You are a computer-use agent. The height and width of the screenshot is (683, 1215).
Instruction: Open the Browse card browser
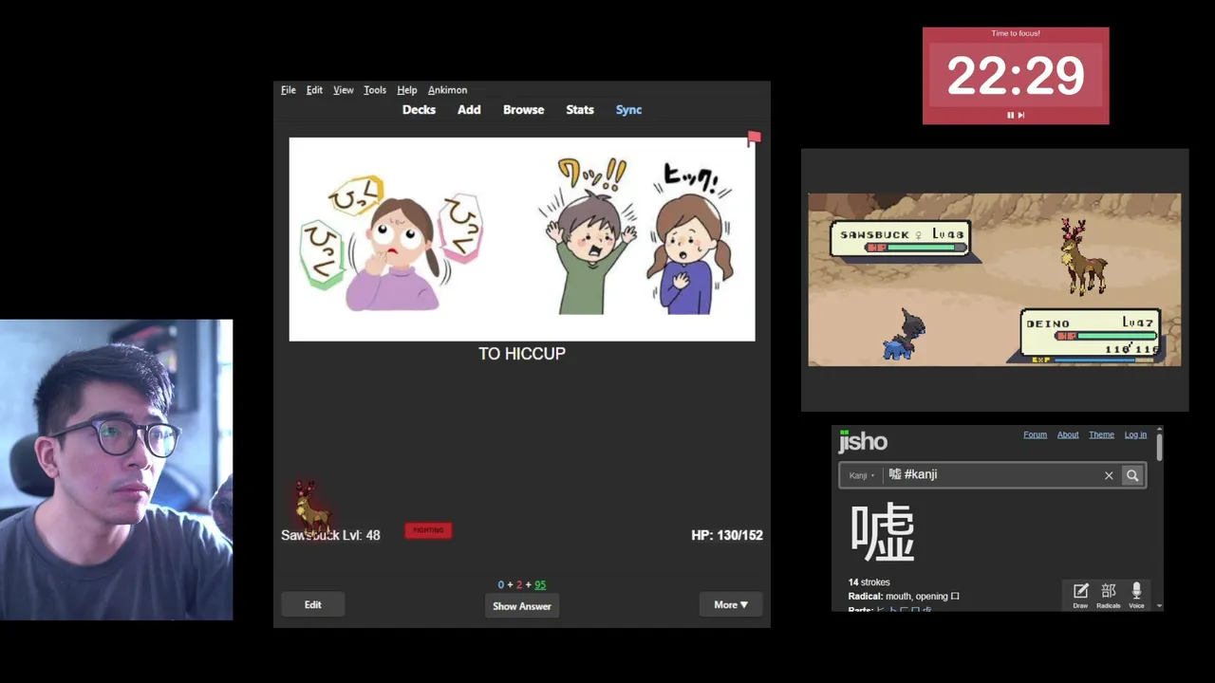[x=523, y=110]
